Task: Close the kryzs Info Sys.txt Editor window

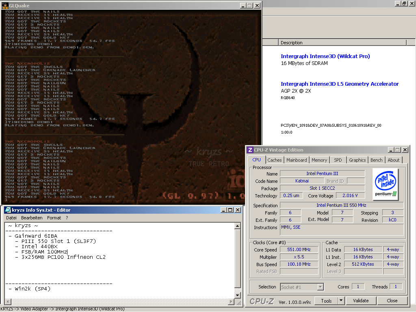Action: pyautogui.click(x=238, y=210)
